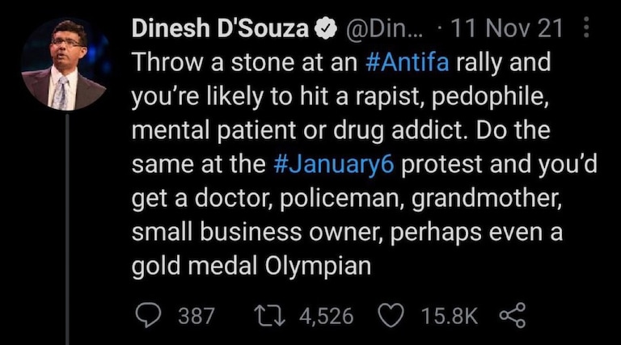Click the 387 replies count
The height and width of the screenshot is (345, 621).
195,316
